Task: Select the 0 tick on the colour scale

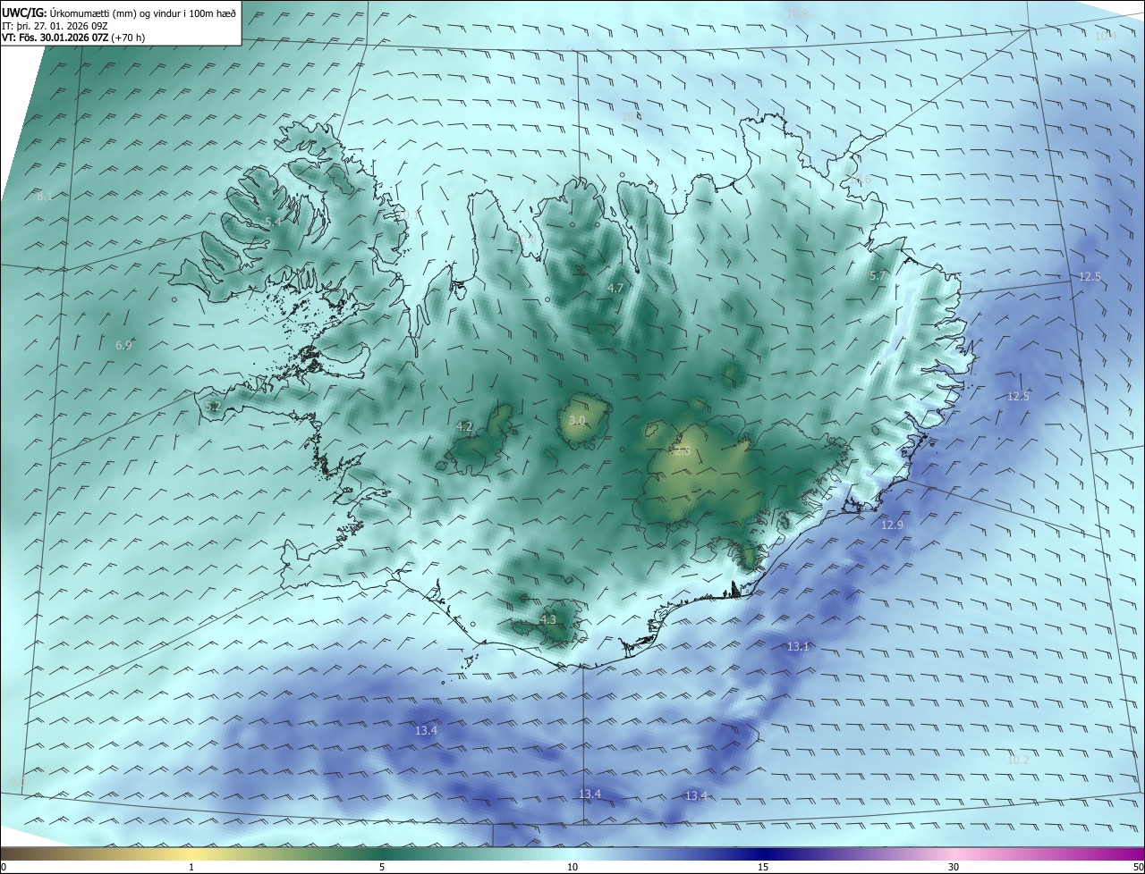Action: tap(3, 867)
